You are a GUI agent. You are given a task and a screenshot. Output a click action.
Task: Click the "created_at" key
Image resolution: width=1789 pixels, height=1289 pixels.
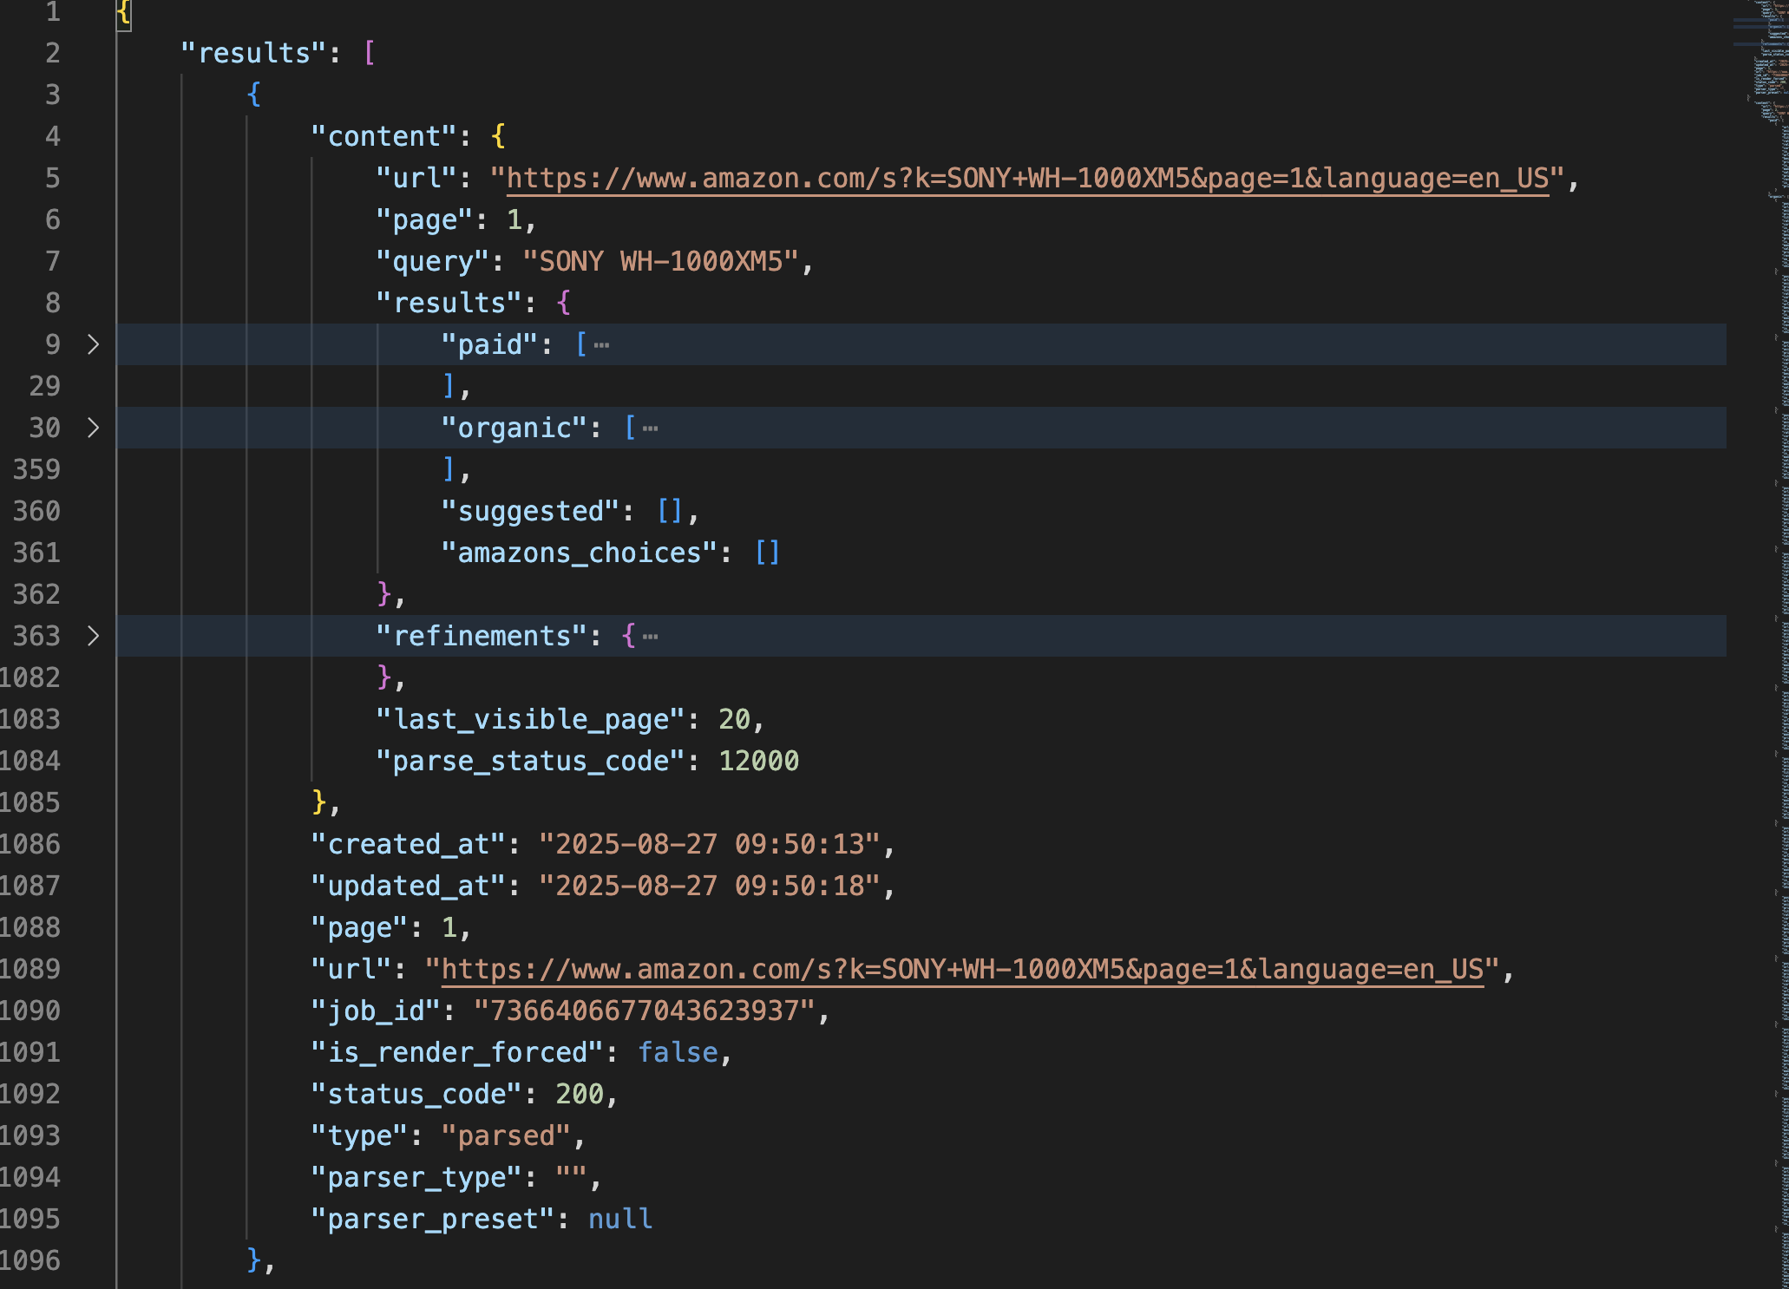tap(409, 844)
